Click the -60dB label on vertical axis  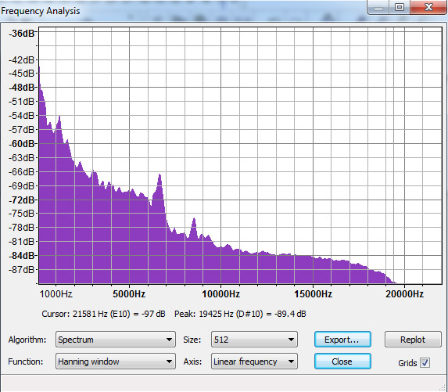tap(21, 143)
